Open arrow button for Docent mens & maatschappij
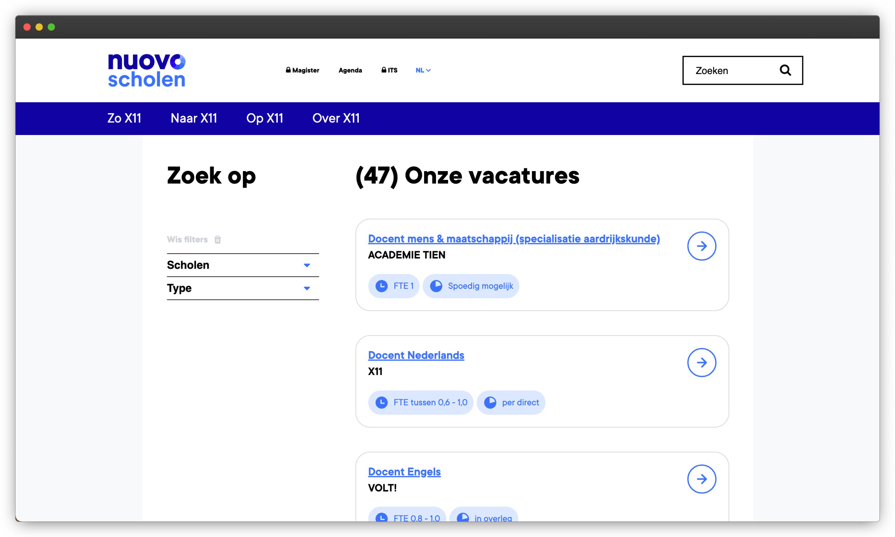Image resolution: width=895 pixels, height=537 pixels. coord(702,246)
